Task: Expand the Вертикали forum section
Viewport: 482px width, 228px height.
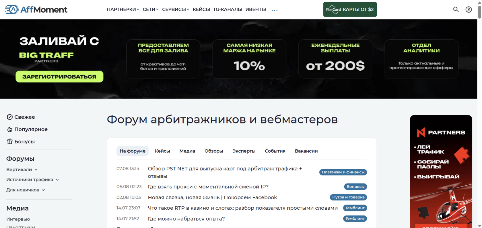Action: click(22, 170)
